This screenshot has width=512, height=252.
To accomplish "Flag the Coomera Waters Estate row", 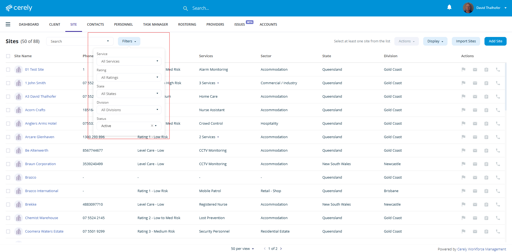I will tap(463, 231).
